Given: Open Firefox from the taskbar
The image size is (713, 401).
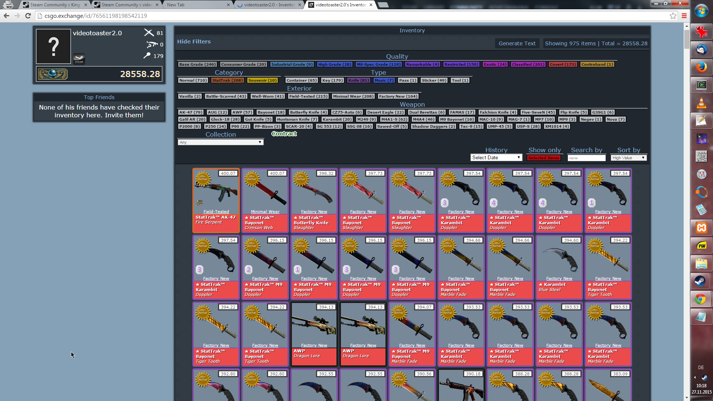Looking at the screenshot, I should tap(701, 67).
